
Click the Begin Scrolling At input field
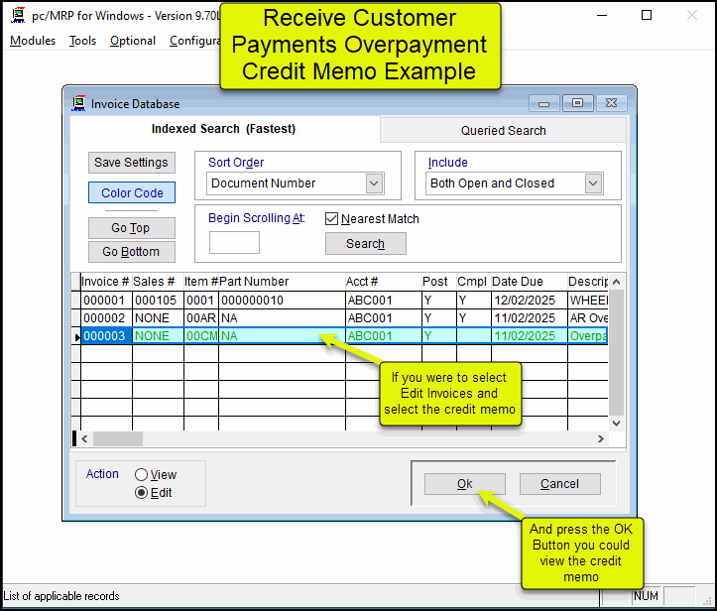[235, 243]
